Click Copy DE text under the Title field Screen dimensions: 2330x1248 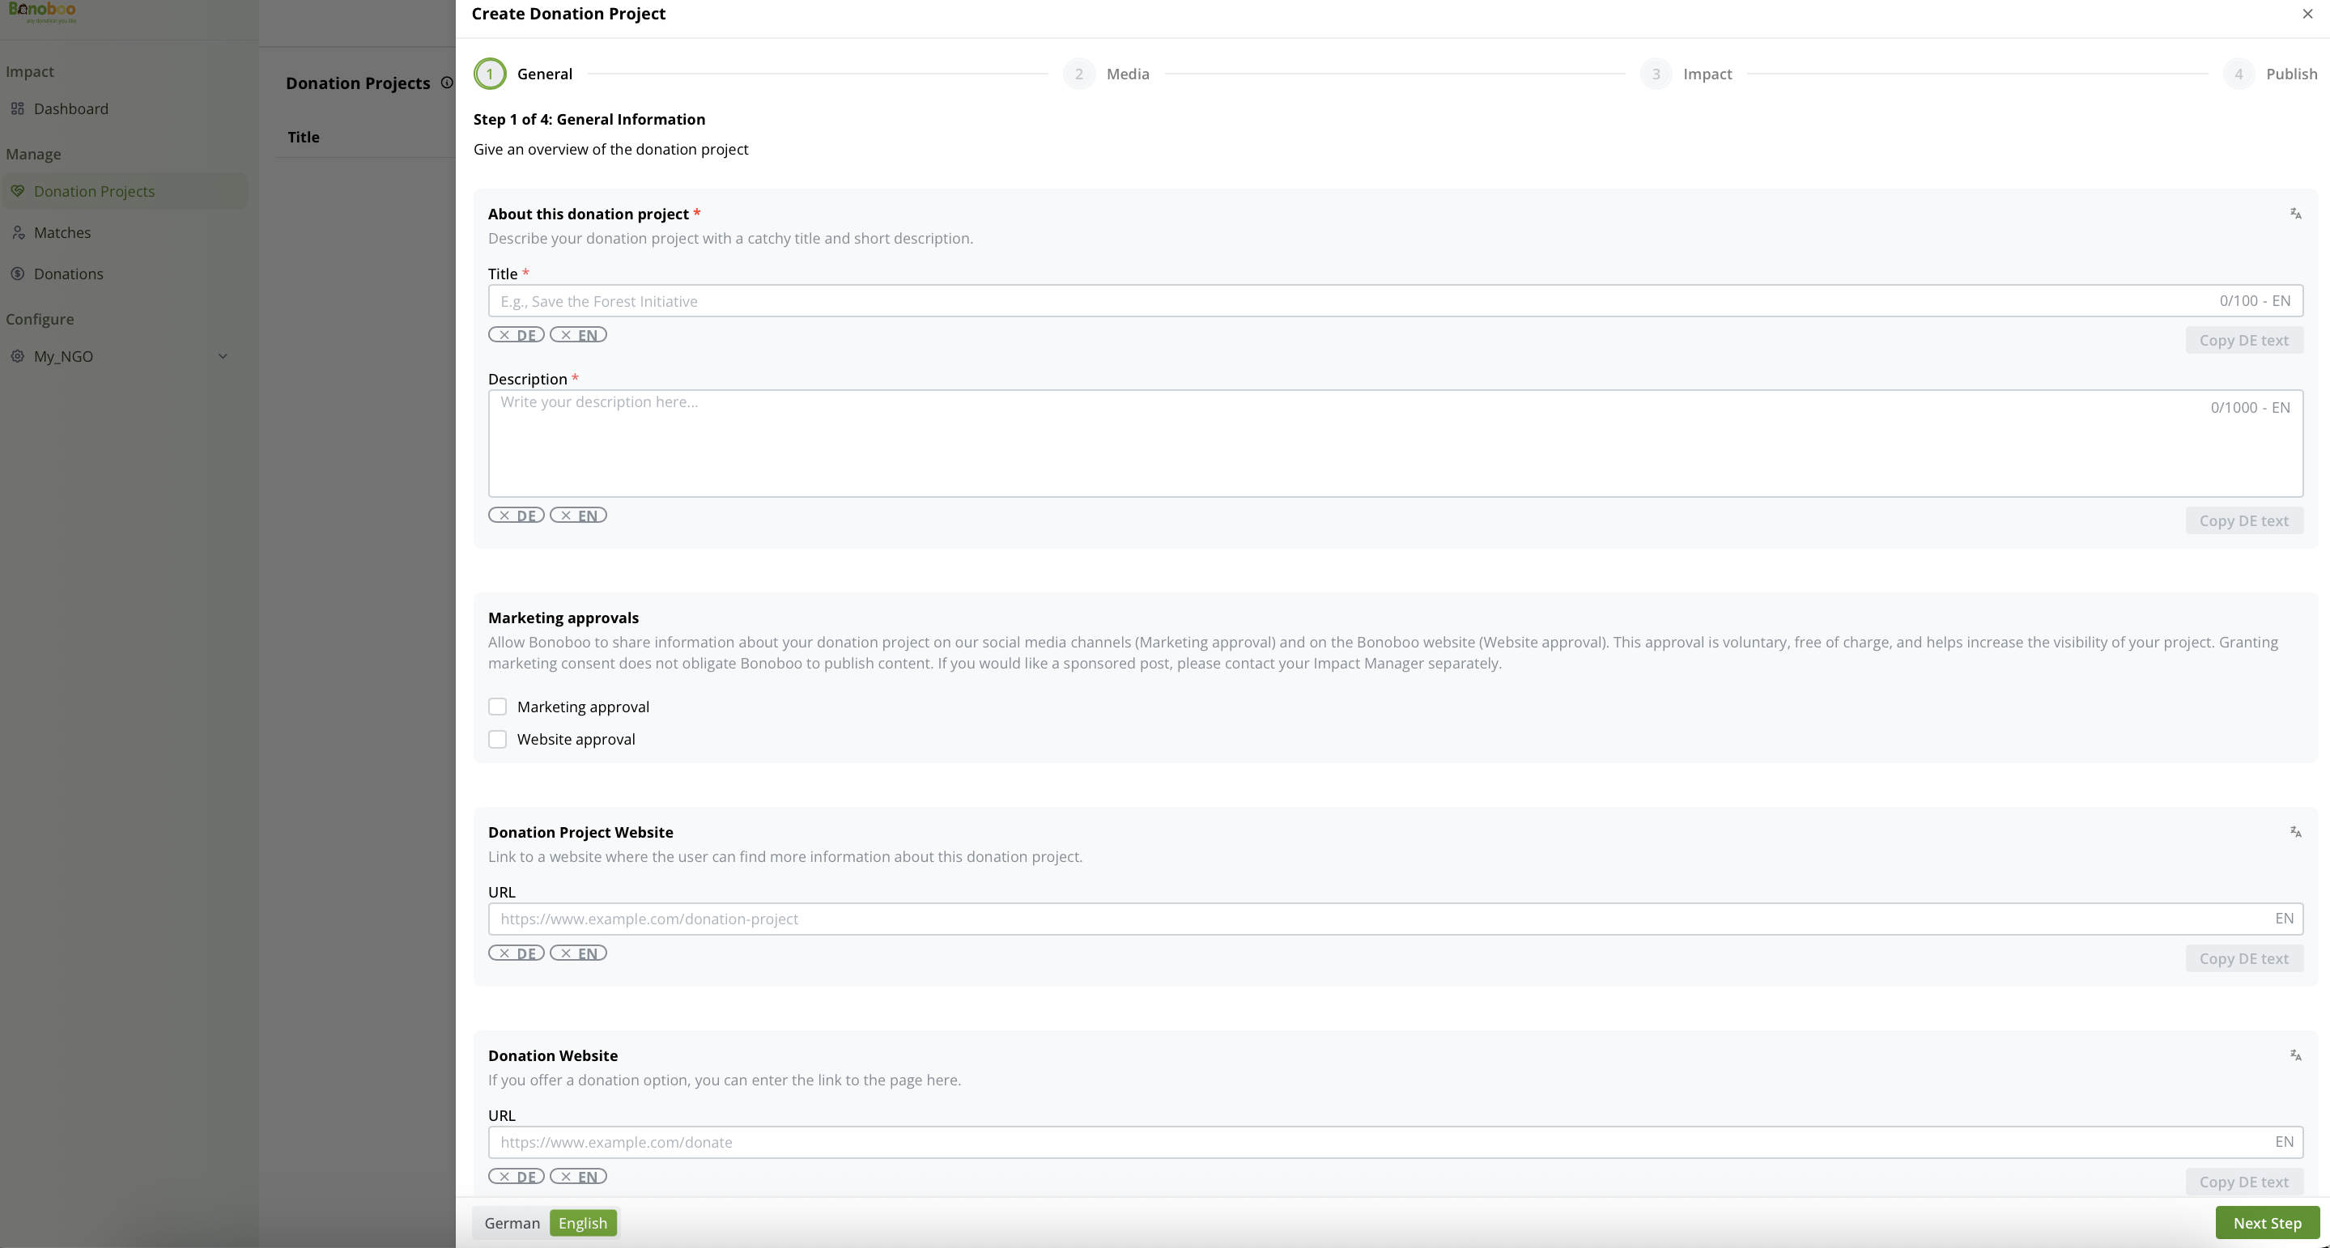pyautogui.click(x=2244, y=339)
